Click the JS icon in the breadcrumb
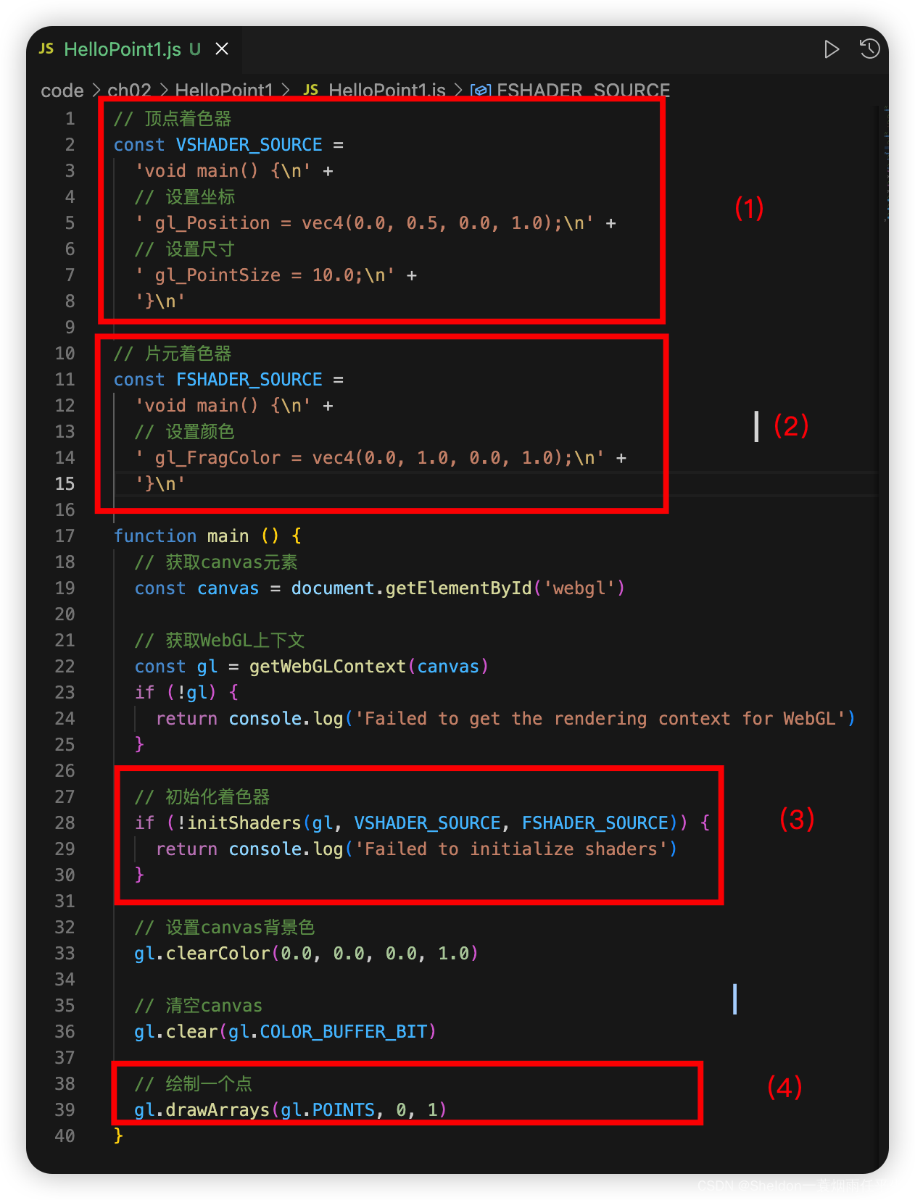 pyautogui.click(x=310, y=90)
